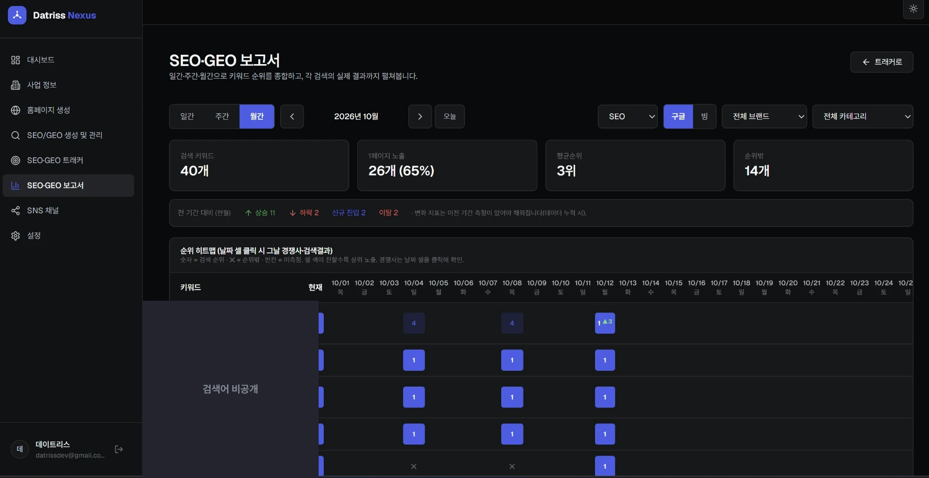
Task: Switch search engine to 빙
Action: point(704,116)
